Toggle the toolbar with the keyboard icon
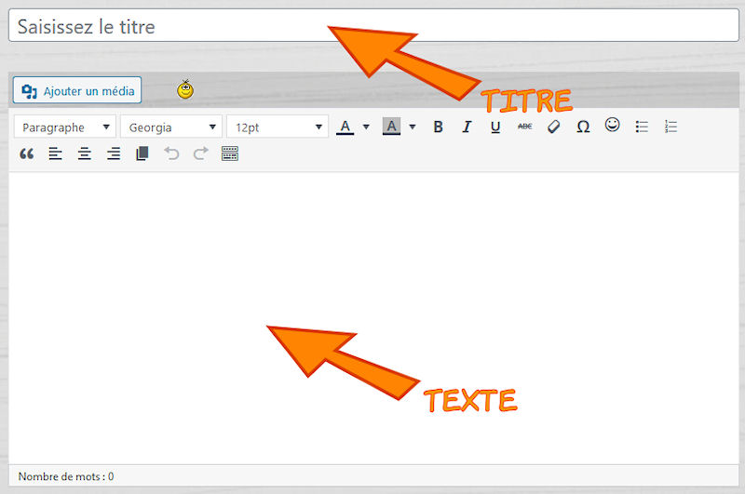This screenshot has height=494, width=745. point(229,154)
